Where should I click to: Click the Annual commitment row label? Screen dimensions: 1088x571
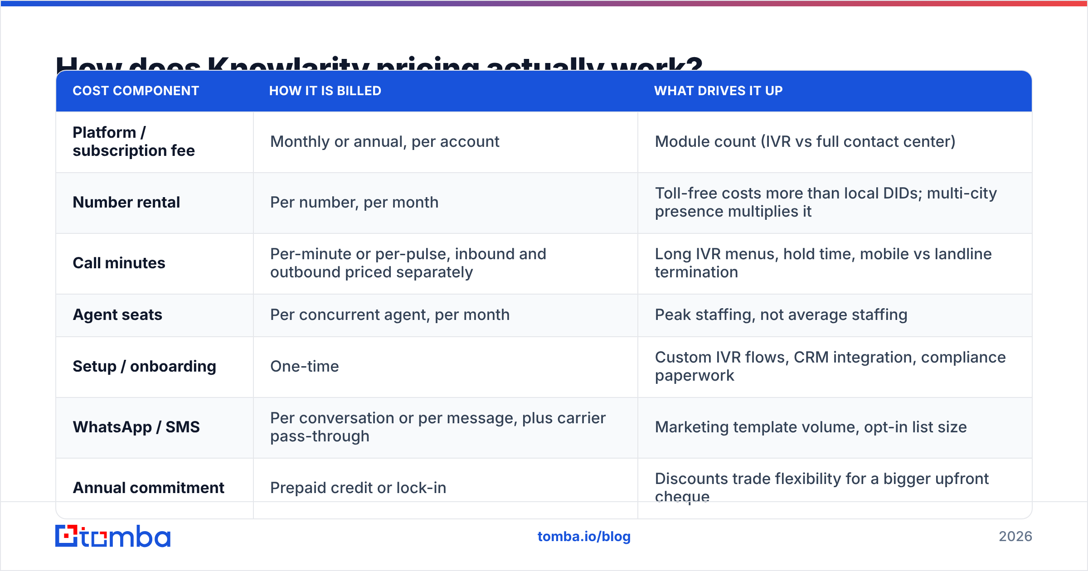[149, 488]
